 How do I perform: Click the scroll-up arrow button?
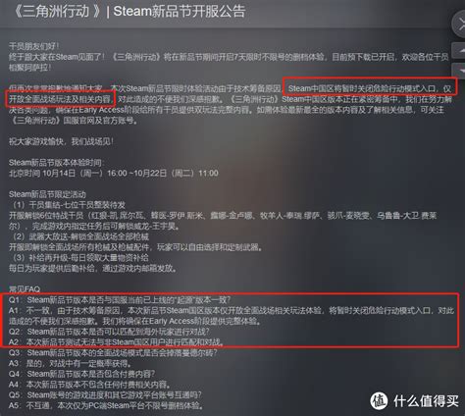point(459,51)
